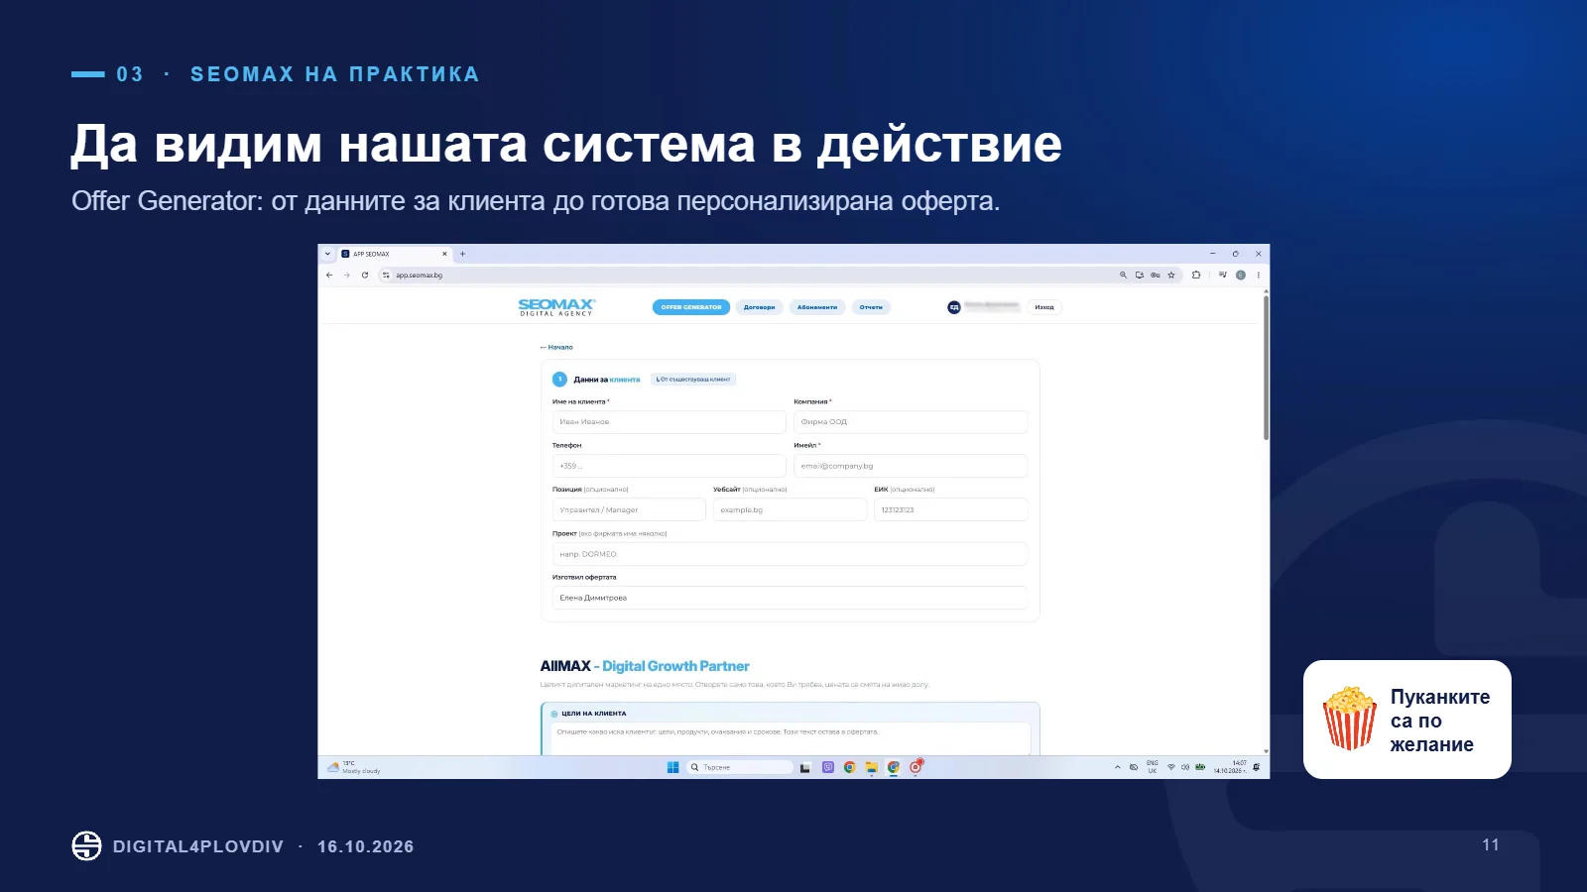Open the weather widget in taskbar

click(354, 767)
